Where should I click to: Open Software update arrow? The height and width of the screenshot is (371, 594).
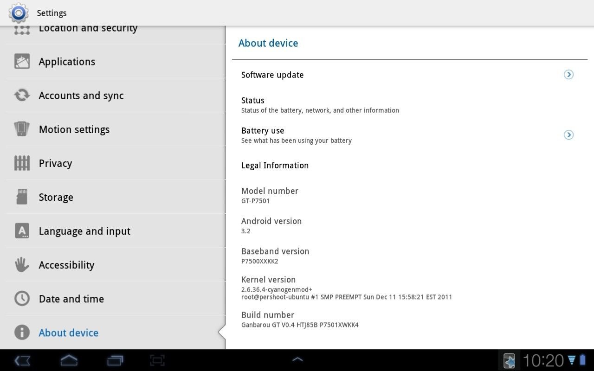pyautogui.click(x=568, y=75)
